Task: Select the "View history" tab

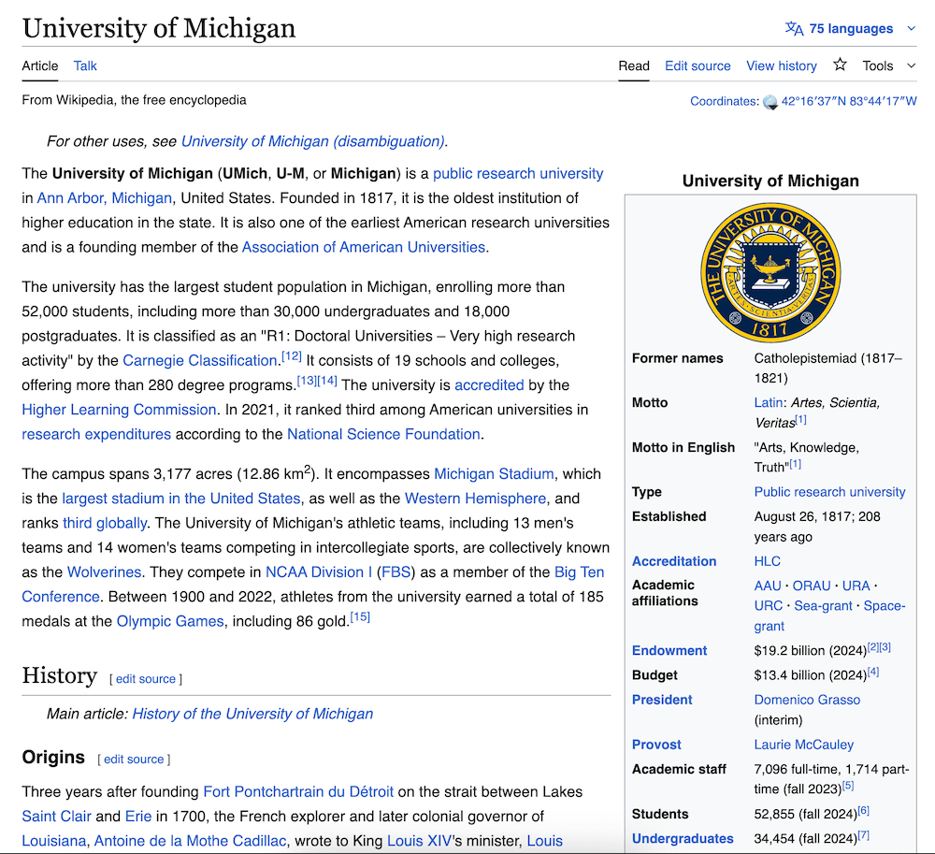Action: click(782, 65)
